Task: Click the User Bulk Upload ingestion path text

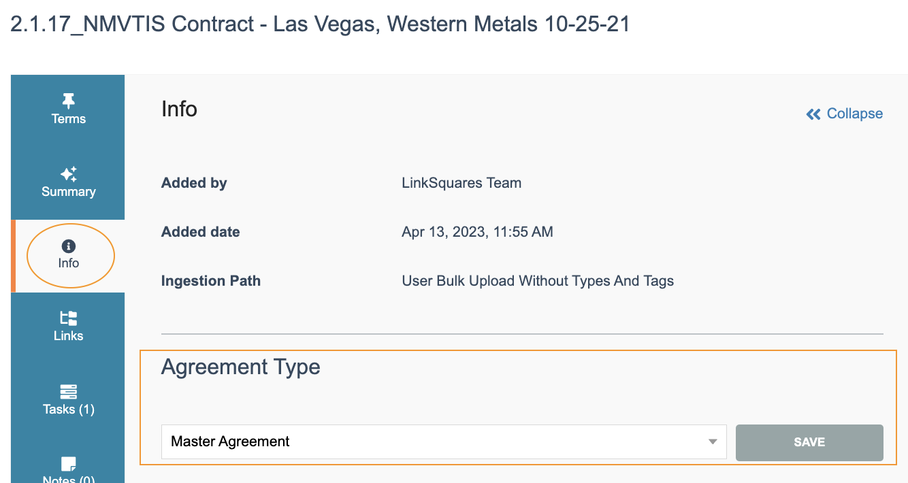Action: [538, 281]
